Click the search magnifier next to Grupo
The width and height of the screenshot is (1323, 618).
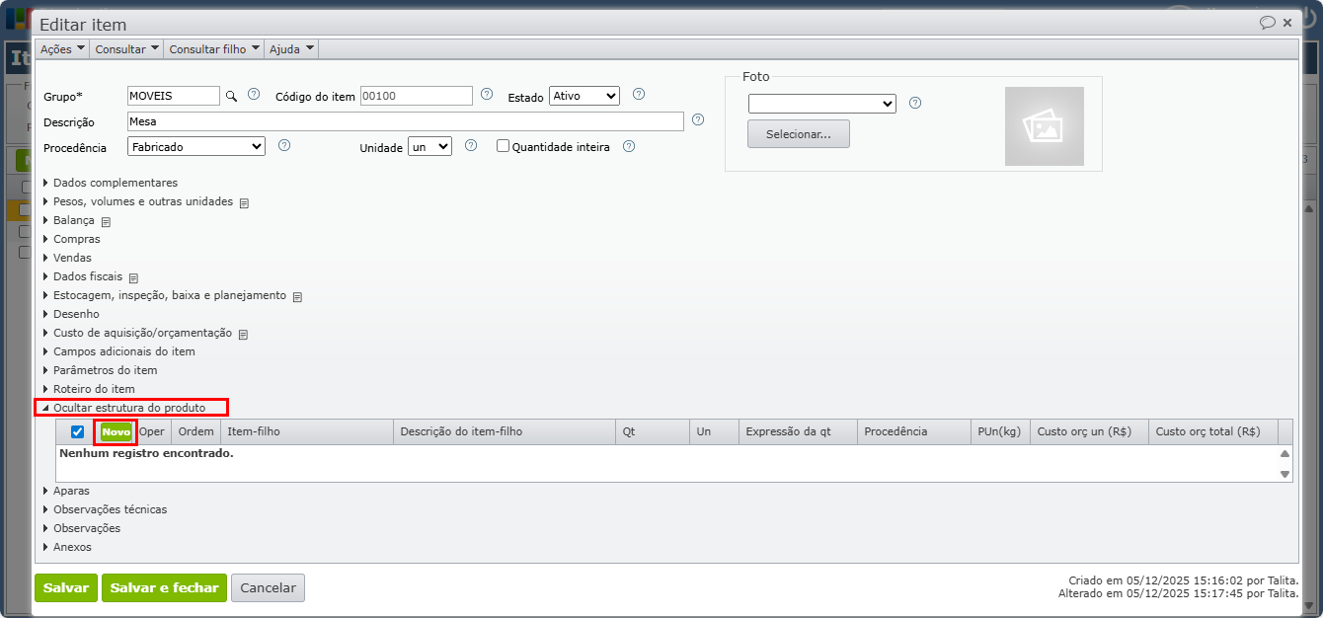[x=231, y=96]
